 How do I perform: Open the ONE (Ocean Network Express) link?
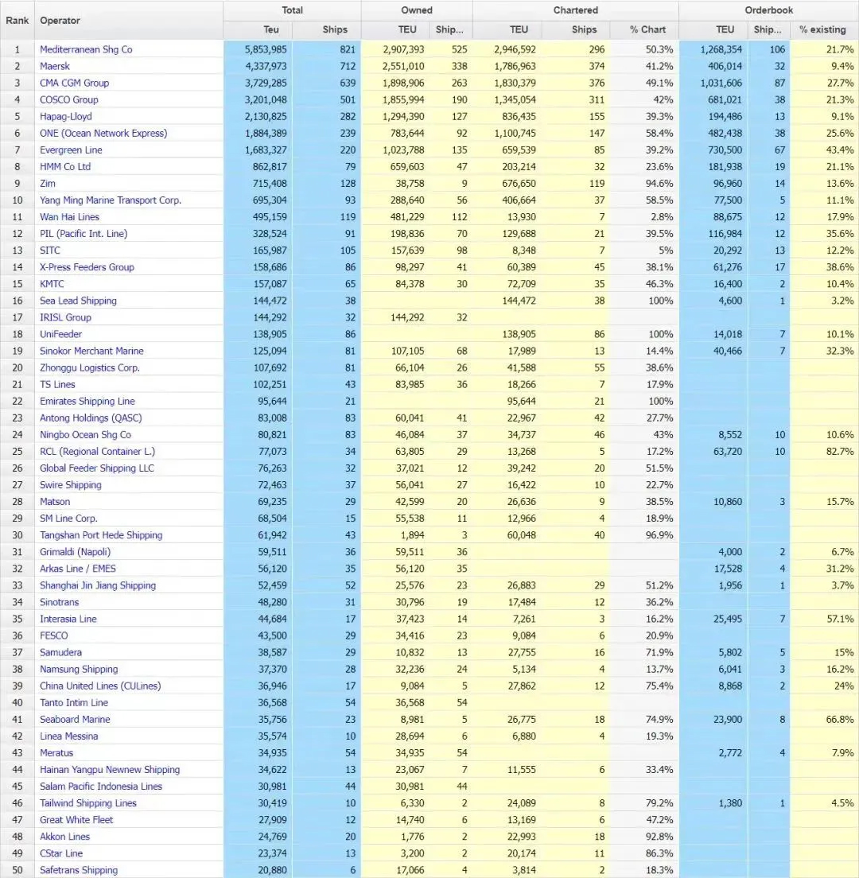point(103,134)
